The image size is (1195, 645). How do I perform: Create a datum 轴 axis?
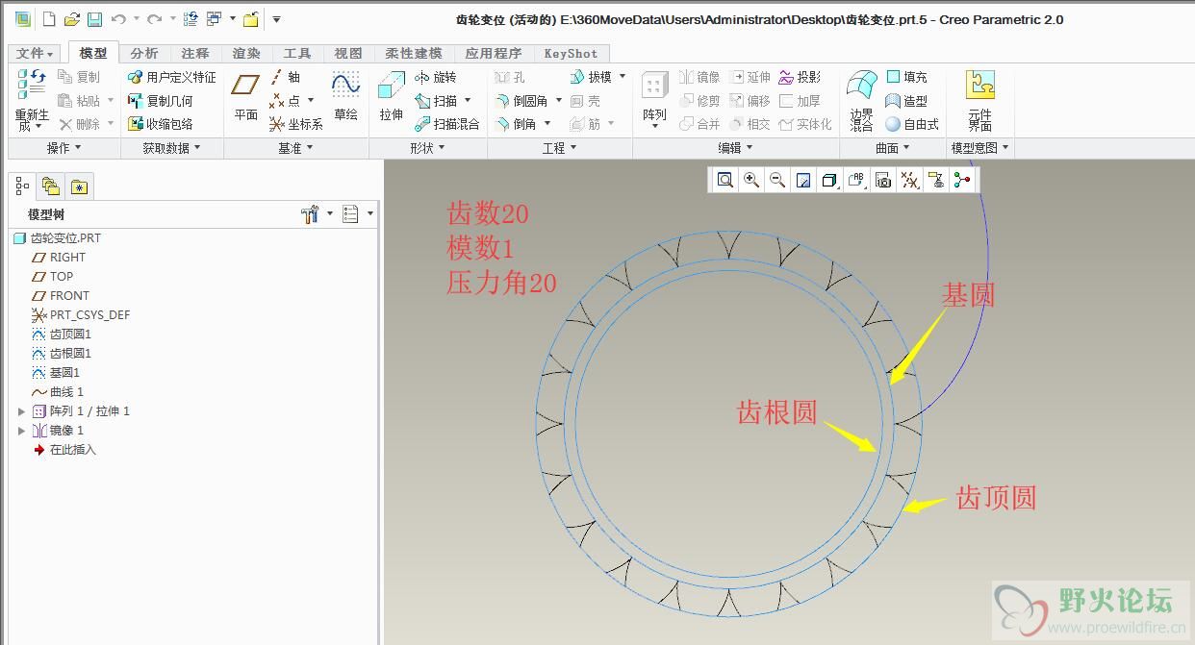pyautogui.click(x=285, y=77)
